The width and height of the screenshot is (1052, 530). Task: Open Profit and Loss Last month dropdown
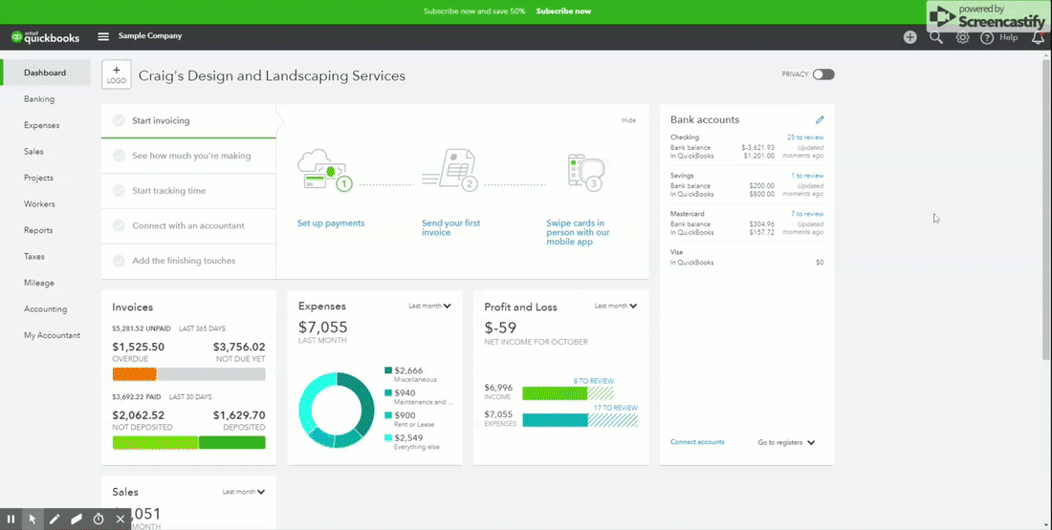tap(616, 307)
